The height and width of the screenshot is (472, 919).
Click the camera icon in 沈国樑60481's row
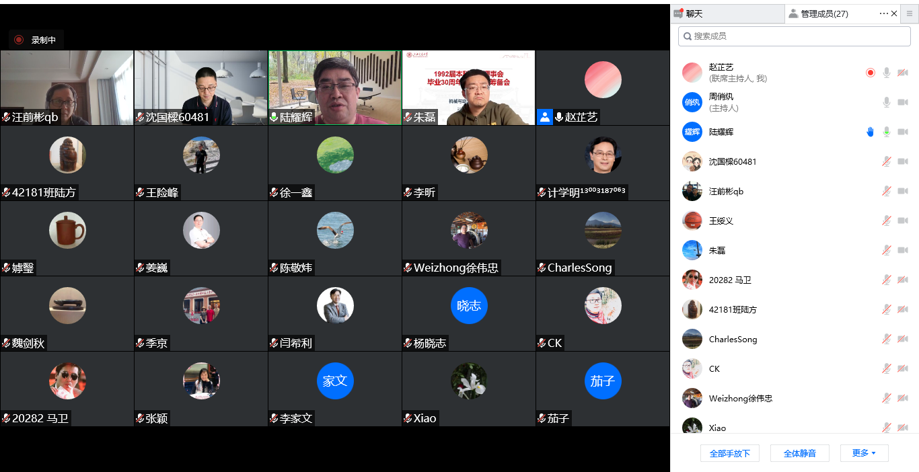pyautogui.click(x=903, y=161)
